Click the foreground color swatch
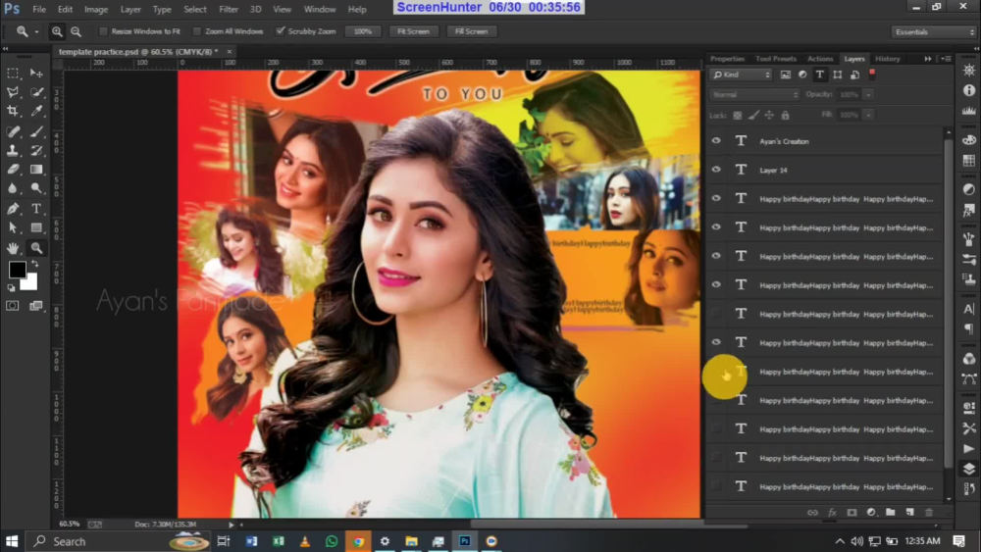981x552 pixels. [17, 270]
